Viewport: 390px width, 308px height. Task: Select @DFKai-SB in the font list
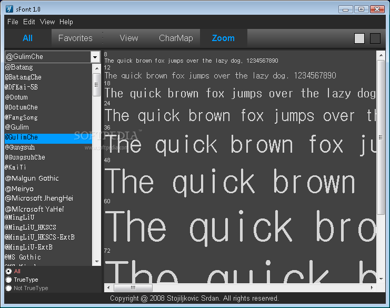pyautogui.click(x=48, y=87)
